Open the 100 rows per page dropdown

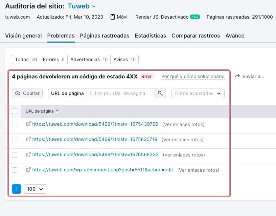tap(36, 189)
